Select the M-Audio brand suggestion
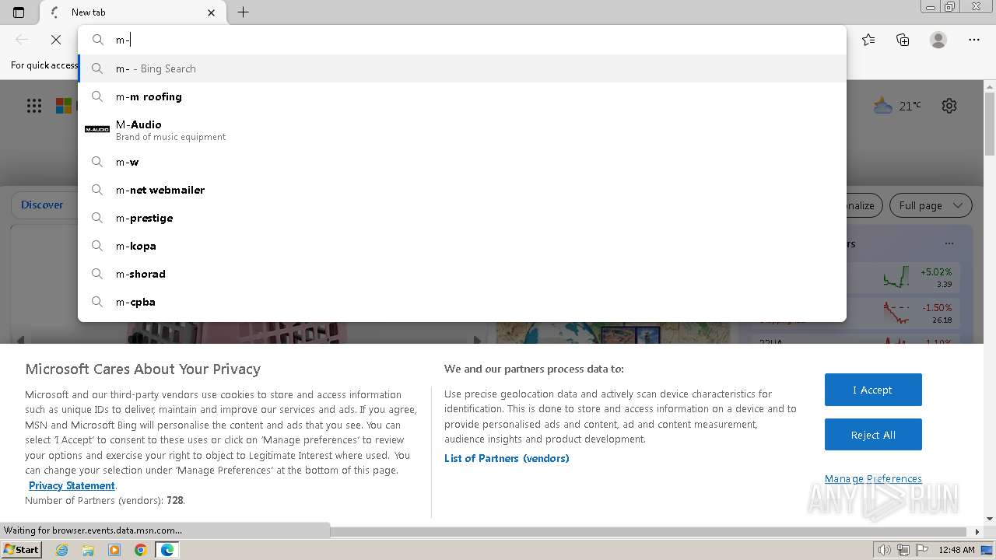The image size is (996, 560). pyautogui.click(x=461, y=129)
